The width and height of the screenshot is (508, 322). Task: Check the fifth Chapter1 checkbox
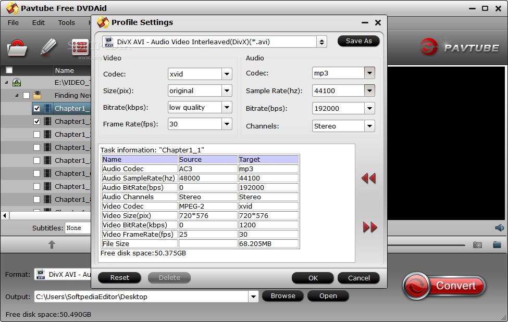[x=36, y=160]
